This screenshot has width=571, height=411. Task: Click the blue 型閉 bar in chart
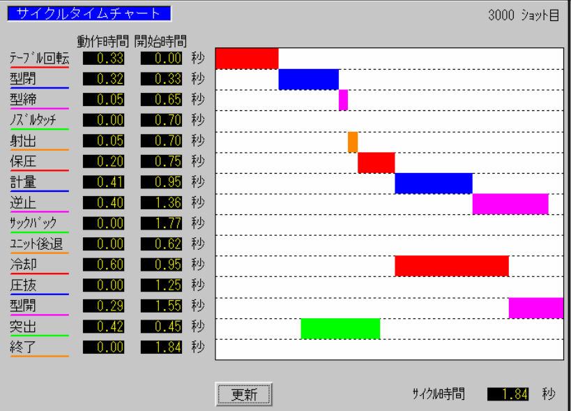[309, 80]
